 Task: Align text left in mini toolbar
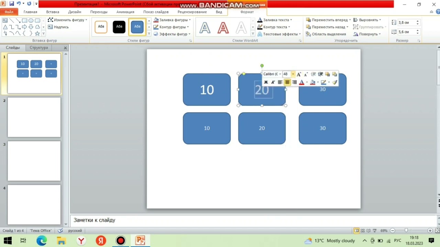coord(280,82)
